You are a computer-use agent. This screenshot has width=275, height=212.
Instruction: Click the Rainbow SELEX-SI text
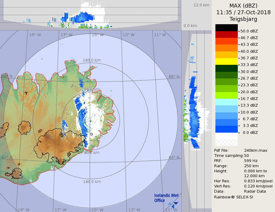coord(233,197)
